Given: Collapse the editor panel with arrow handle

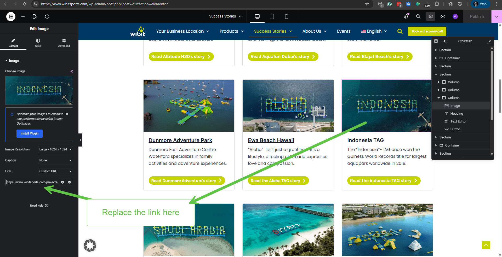Looking at the screenshot, I should tap(80, 140).
